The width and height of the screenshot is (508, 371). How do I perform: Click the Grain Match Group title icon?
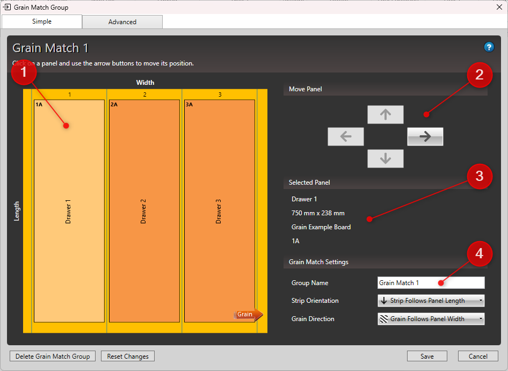point(7,7)
